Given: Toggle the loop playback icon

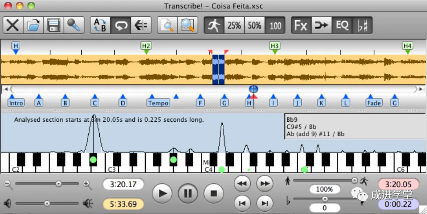Looking at the screenshot, I should click(121, 25).
